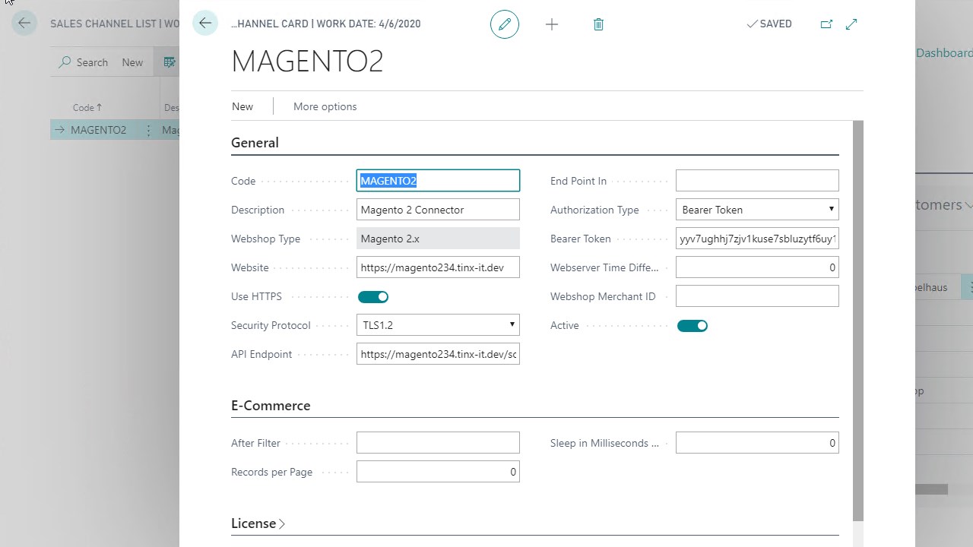Click the Webshop Type field
973x547 pixels.
point(438,239)
